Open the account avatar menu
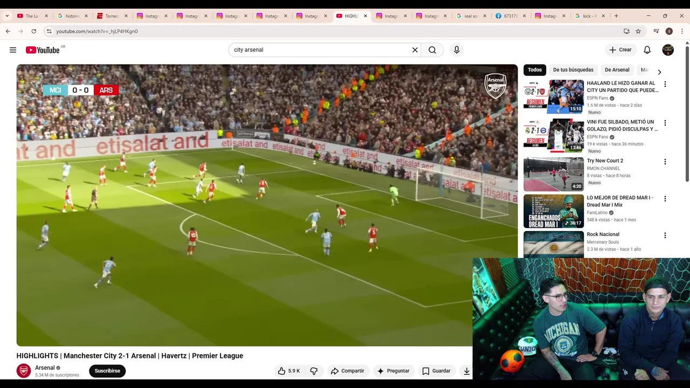Viewport: 690px width, 388px height. tap(668, 50)
